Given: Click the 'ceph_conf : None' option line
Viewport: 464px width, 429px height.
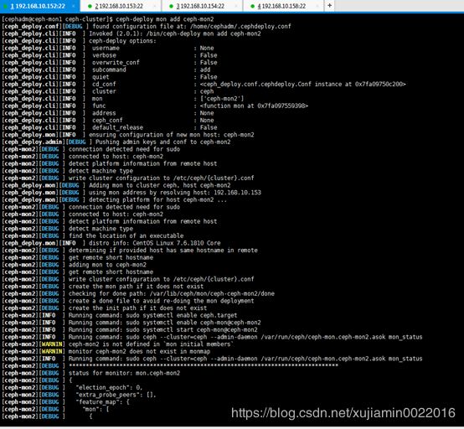Looking at the screenshot, I should tap(108, 120).
